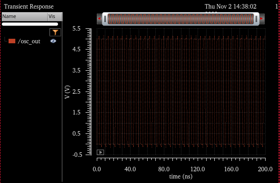Toggle visibility eye for /osc_out
280x183 pixels.
tap(53, 41)
